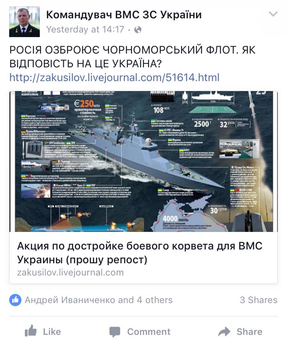287x346 pixels.
Task: Open the Yesterday at 14:17 timestamp
Action: pos(85,29)
